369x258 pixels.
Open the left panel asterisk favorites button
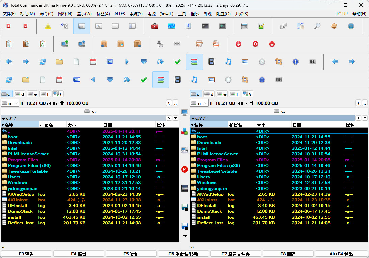169,118
